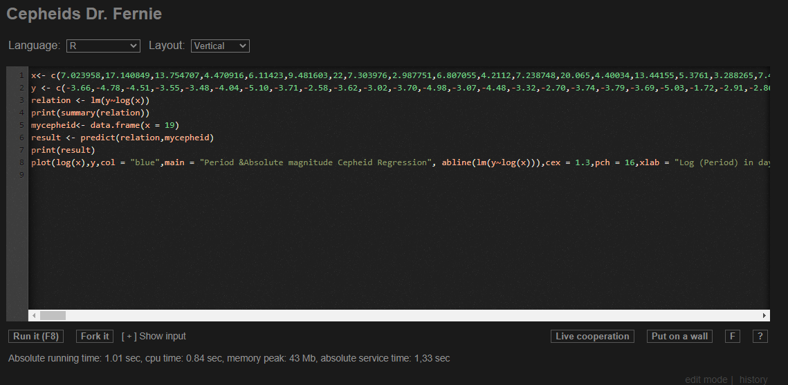The height and width of the screenshot is (385, 788).
Task: Click line number 1 in the gutter
Action: [21, 75]
